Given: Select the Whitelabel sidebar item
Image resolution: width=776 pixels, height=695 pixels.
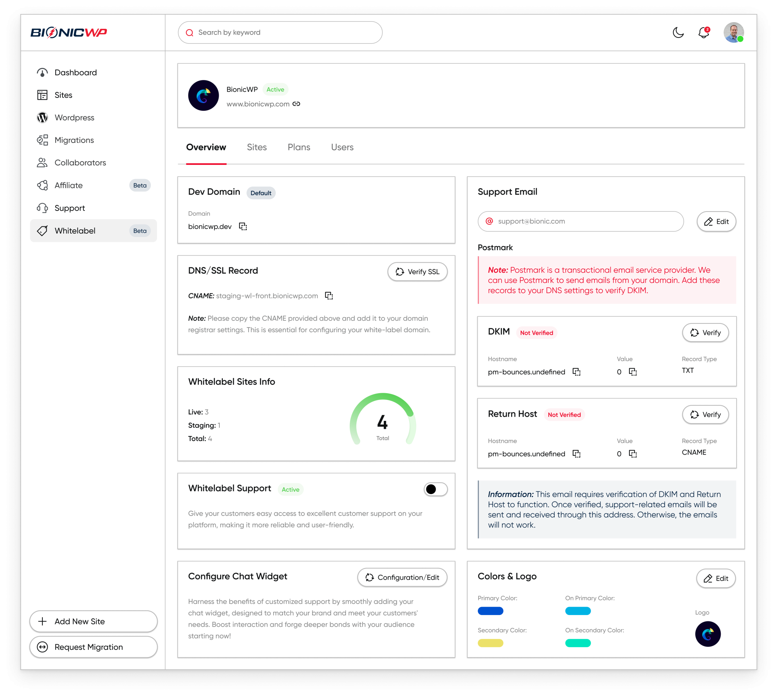Looking at the screenshot, I should [x=75, y=230].
